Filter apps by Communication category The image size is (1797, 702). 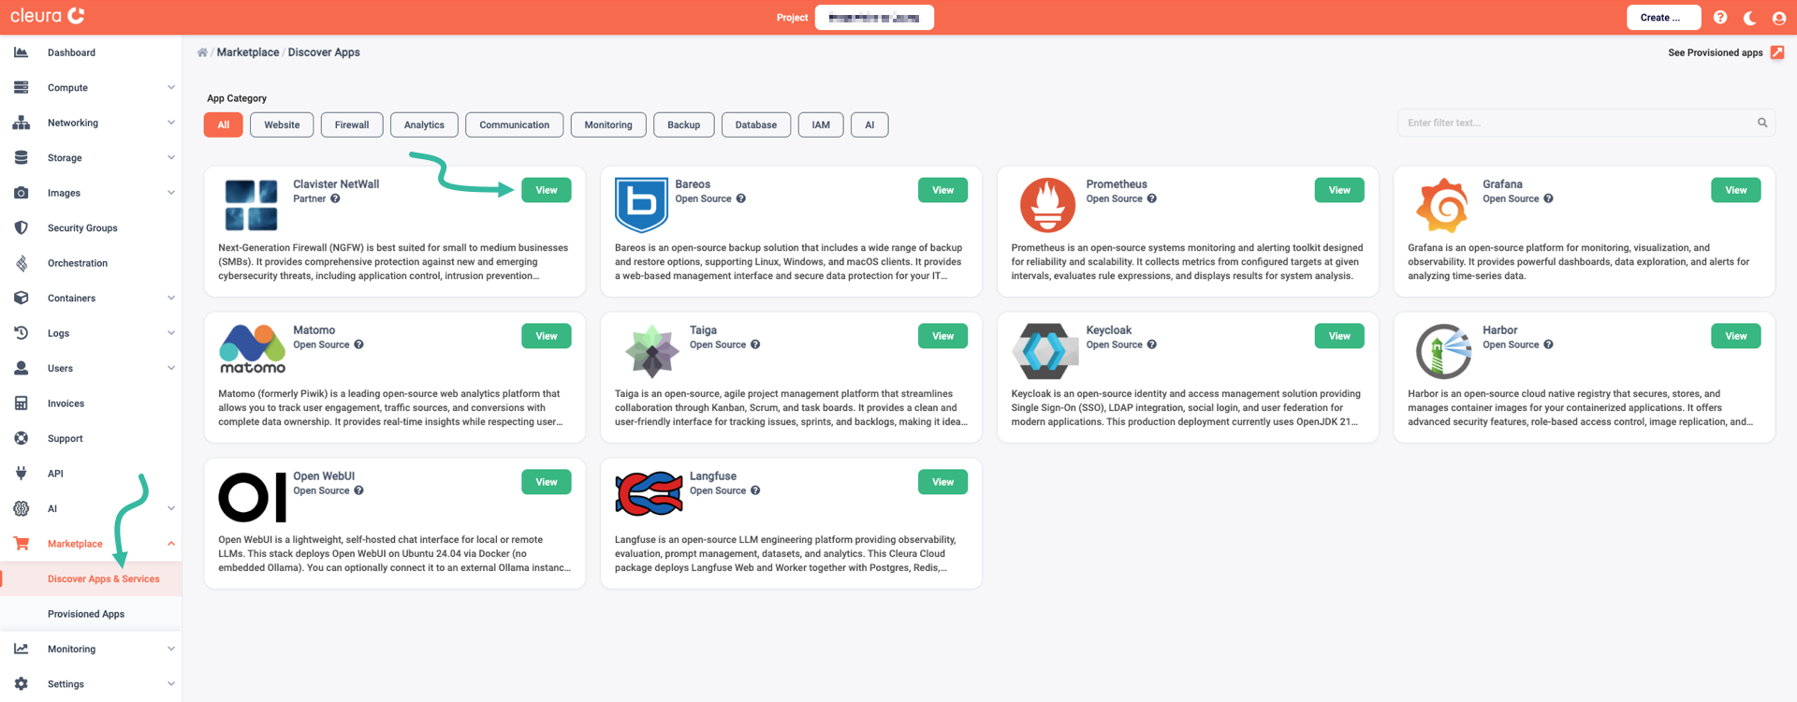514,124
